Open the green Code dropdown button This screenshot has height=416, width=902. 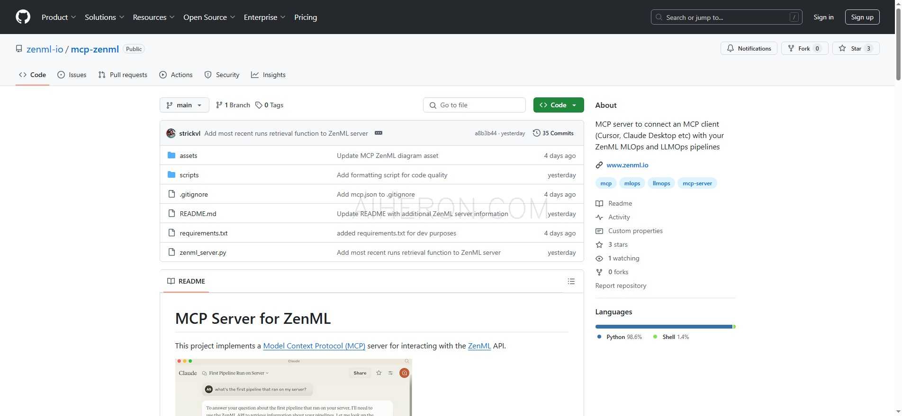click(559, 105)
